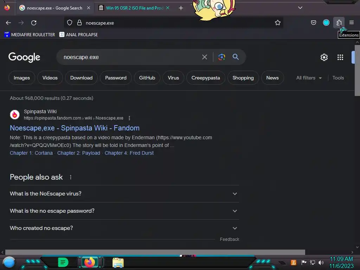Select the Download filter chip
360x270 pixels.
[81, 78]
